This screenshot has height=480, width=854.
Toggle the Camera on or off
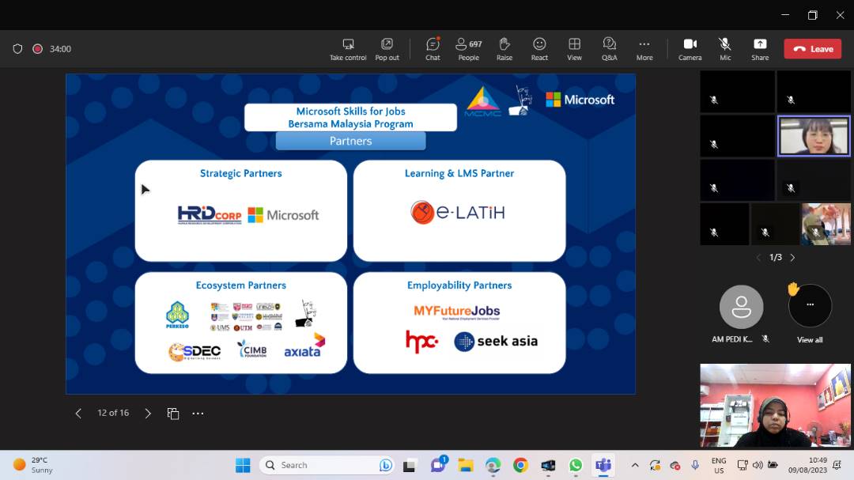click(x=690, y=49)
